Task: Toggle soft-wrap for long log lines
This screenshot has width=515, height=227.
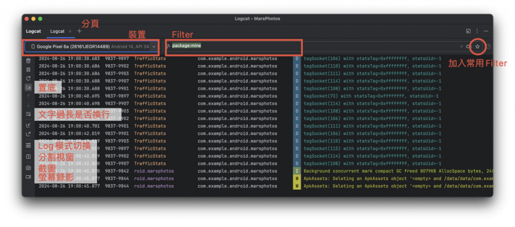Action: pyautogui.click(x=28, y=114)
